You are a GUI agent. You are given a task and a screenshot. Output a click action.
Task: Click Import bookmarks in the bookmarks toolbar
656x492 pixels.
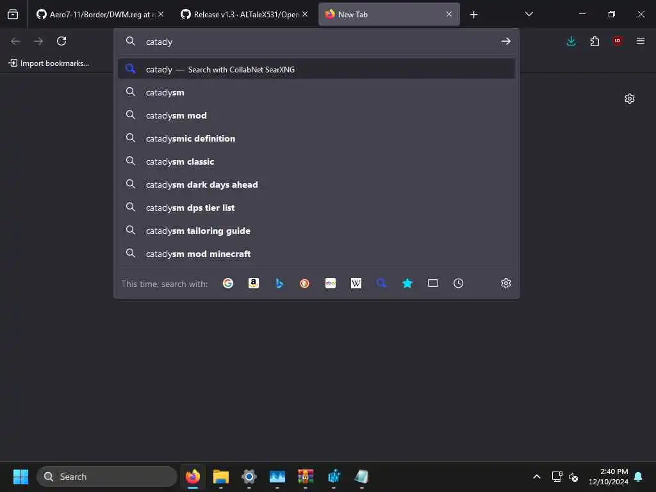(49, 63)
